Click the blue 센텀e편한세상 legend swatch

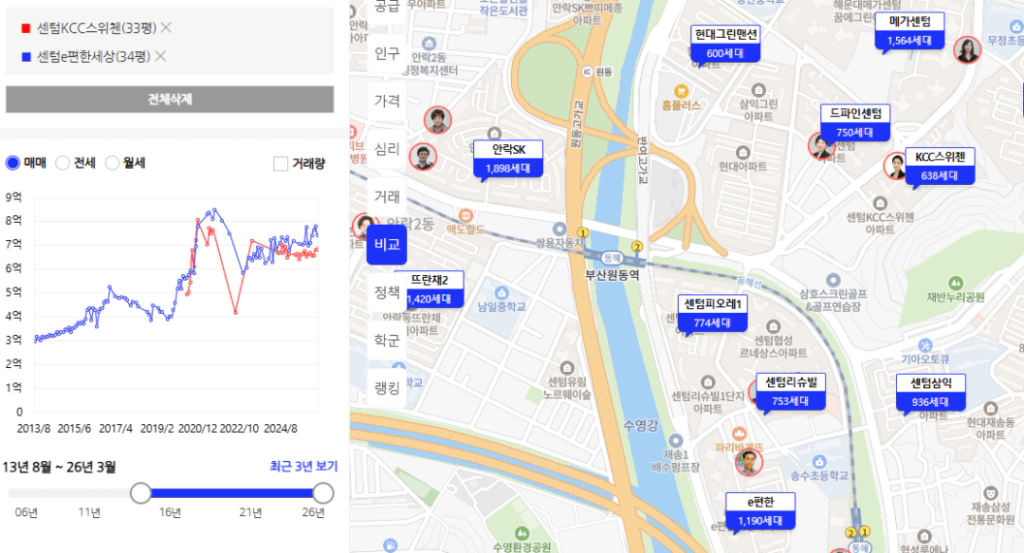[26, 57]
